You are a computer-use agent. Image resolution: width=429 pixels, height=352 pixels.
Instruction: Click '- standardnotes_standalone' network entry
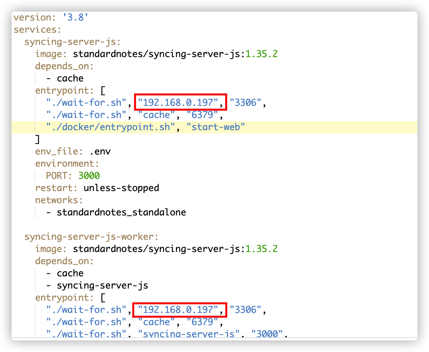[x=116, y=212]
